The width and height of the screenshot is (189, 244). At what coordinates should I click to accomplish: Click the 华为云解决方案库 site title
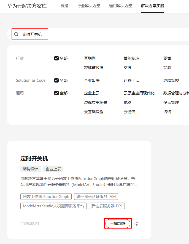(27, 6)
